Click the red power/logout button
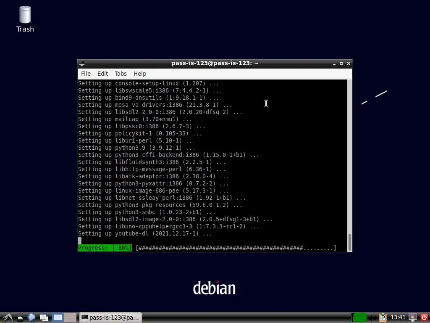Viewport: 430px width, 323px height. coord(424,318)
